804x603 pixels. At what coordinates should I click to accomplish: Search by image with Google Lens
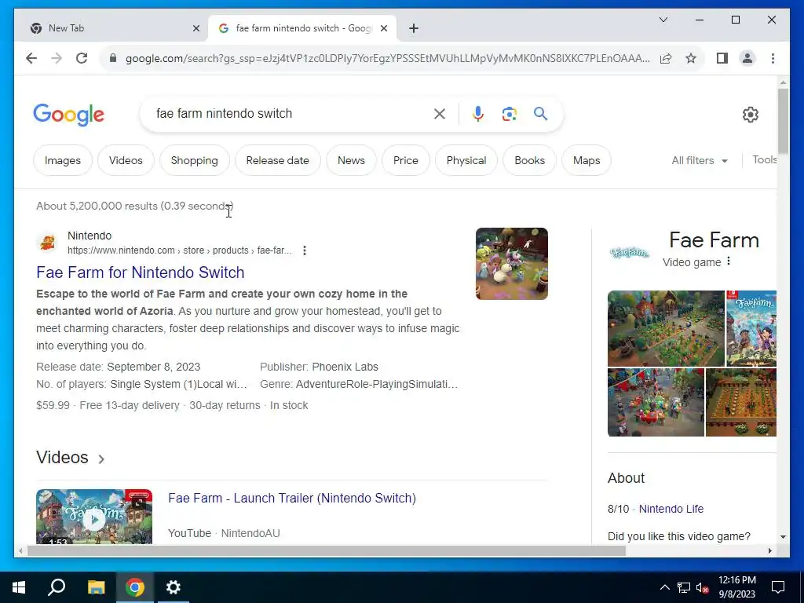pos(509,114)
